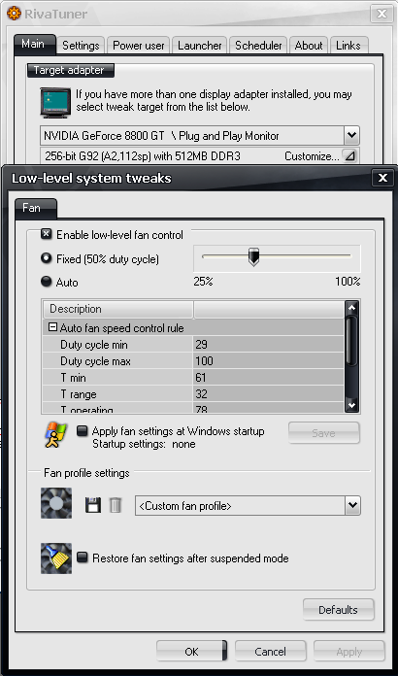Image resolution: width=398 pixels, height=676 pixels.
Task: Click the scroll down arrow of rule list
Action: 352,405
